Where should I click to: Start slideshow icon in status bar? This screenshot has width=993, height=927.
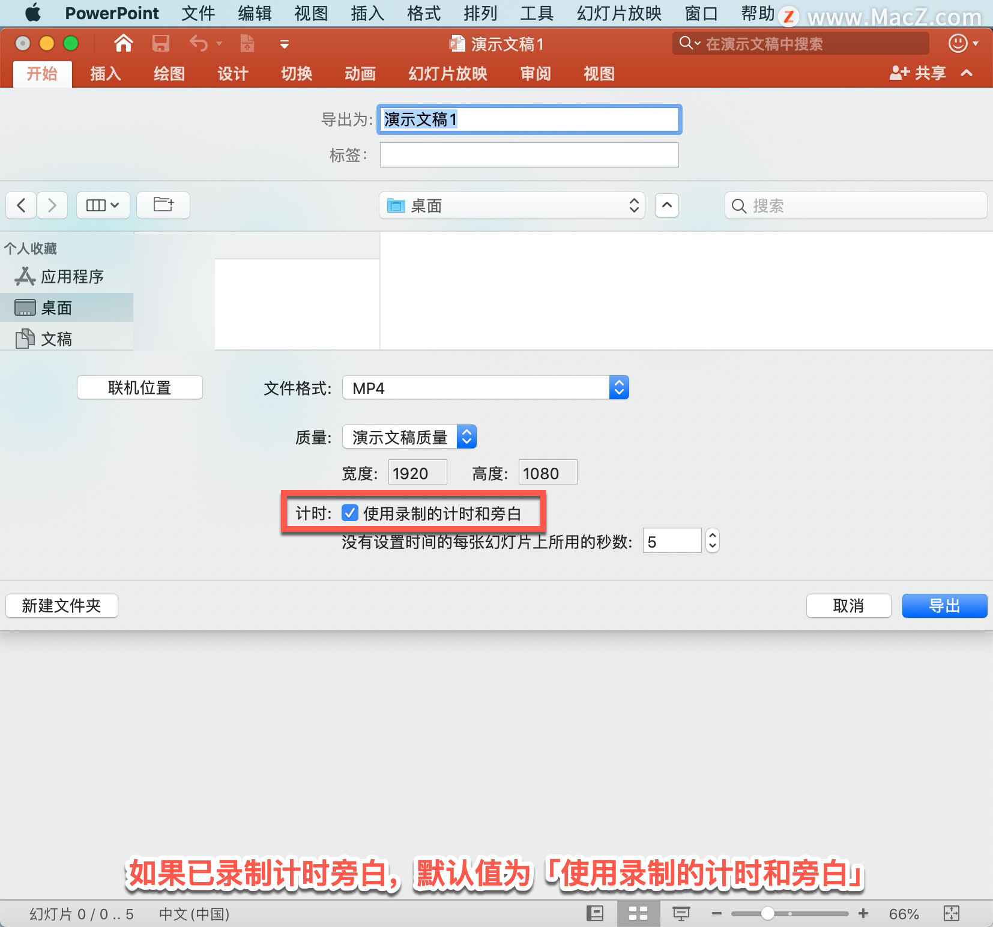coord(681,914)
